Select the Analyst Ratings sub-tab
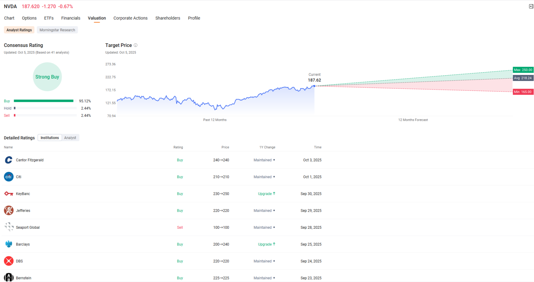The width and height of the screenshot is (534, 282). (19, 30)
